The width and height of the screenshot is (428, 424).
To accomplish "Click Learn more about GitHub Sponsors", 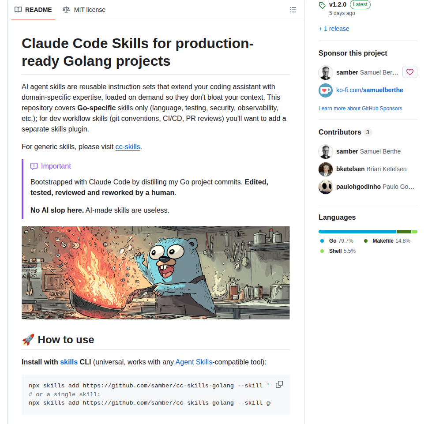I will pos(360,109).
